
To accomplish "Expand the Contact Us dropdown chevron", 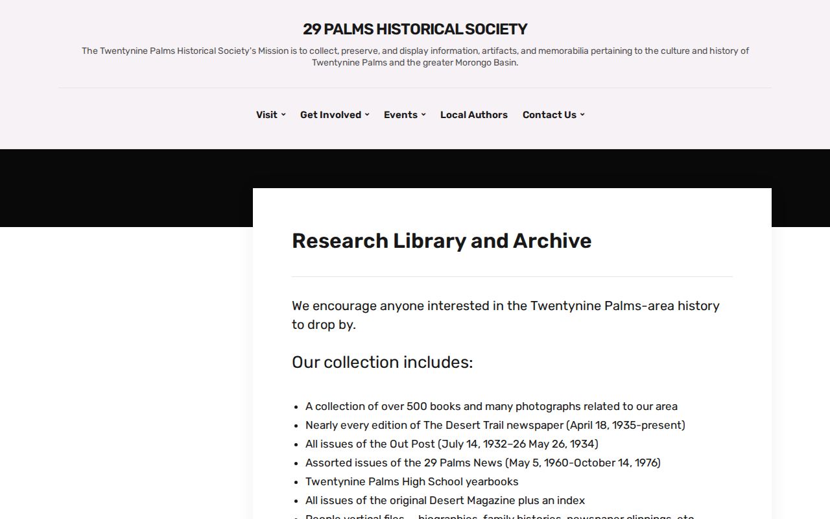I will coord(582,115).
